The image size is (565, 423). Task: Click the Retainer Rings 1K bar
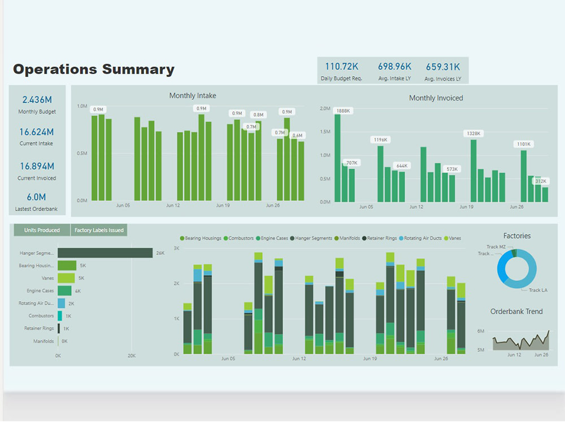pyautogui.click(x=59, y=328)
